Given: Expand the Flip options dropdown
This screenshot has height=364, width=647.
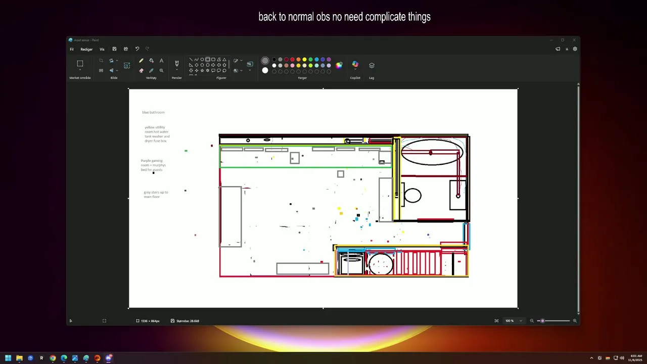Looking at the screenshot, I should [x=117, y=70].
